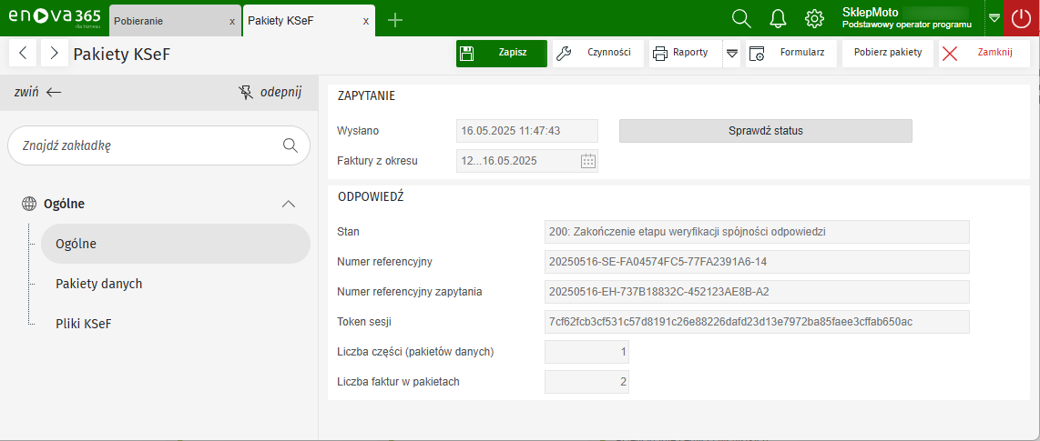Switch to the Pobieranie tab
The width and height of the screenshot is (1040, 441).
[164, 21]
